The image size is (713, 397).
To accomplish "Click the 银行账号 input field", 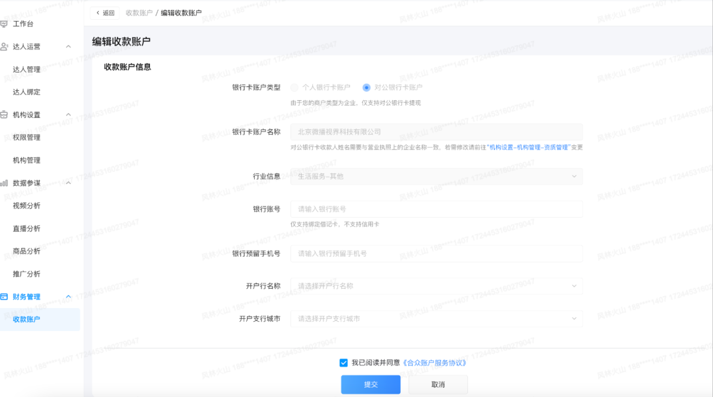I will 436,209.
